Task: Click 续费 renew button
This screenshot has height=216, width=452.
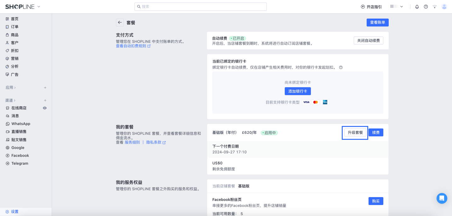Action: [376, 133]
